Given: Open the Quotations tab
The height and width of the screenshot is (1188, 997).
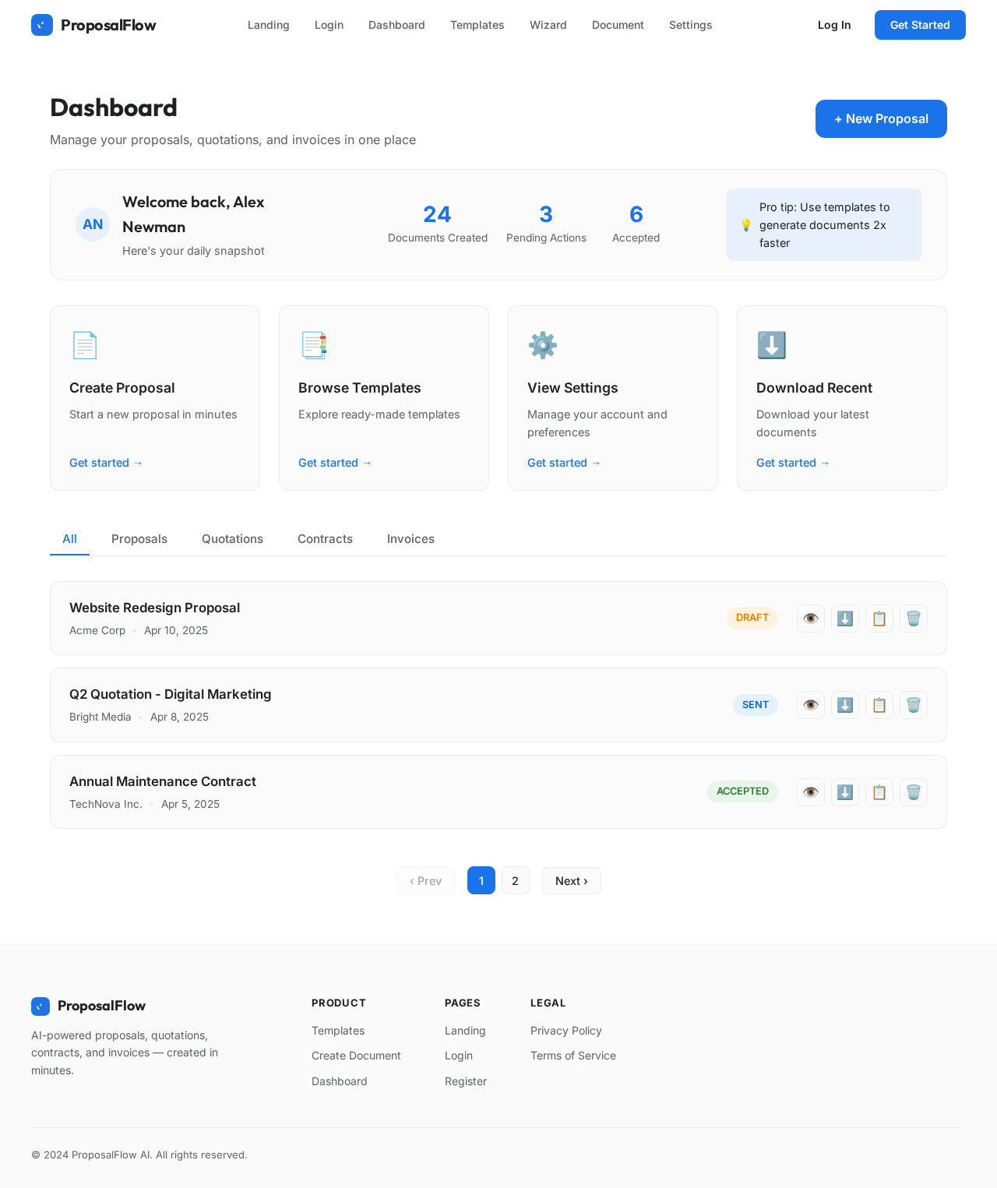Looking at the screenshot, I should tap(232, 539).
